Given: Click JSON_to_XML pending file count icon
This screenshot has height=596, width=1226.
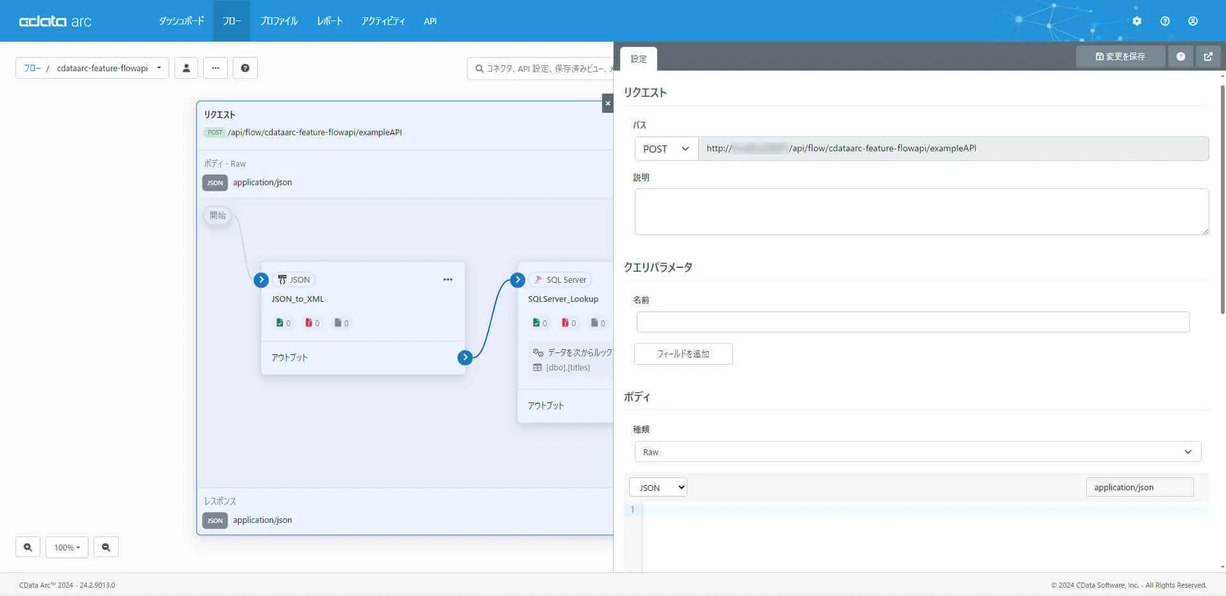Looking at the screenshot, I should 337,323.
